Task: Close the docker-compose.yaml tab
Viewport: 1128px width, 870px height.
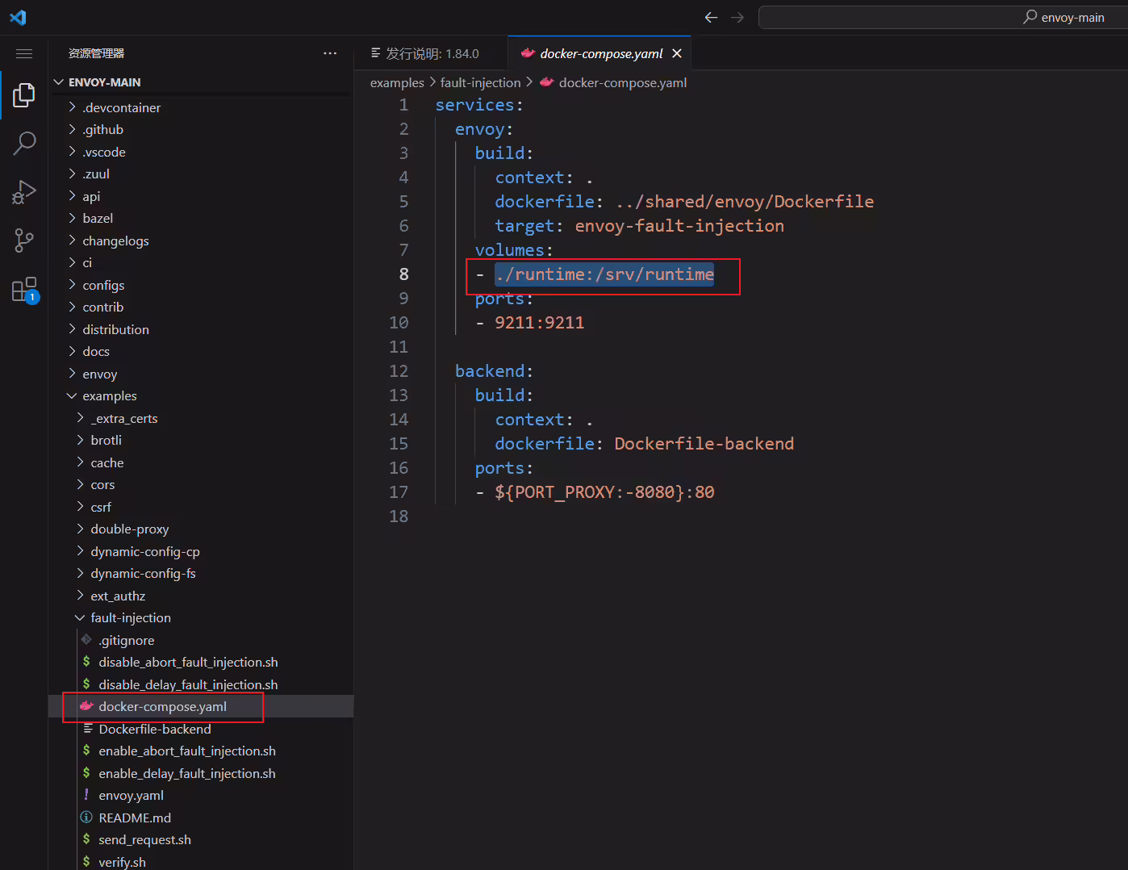Action: 677,53
